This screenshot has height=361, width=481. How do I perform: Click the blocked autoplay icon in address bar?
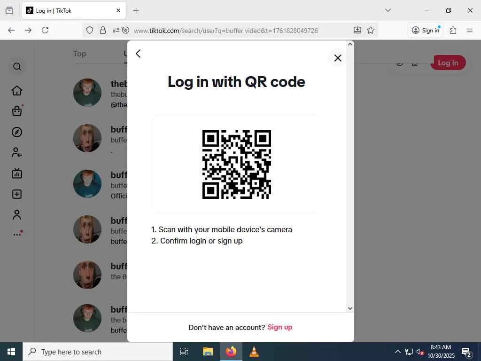125,30
